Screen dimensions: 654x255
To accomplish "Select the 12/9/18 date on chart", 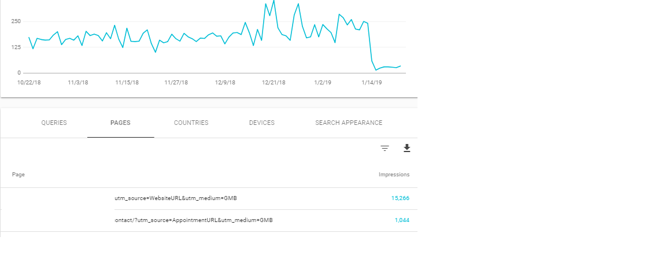I will 226,82.
